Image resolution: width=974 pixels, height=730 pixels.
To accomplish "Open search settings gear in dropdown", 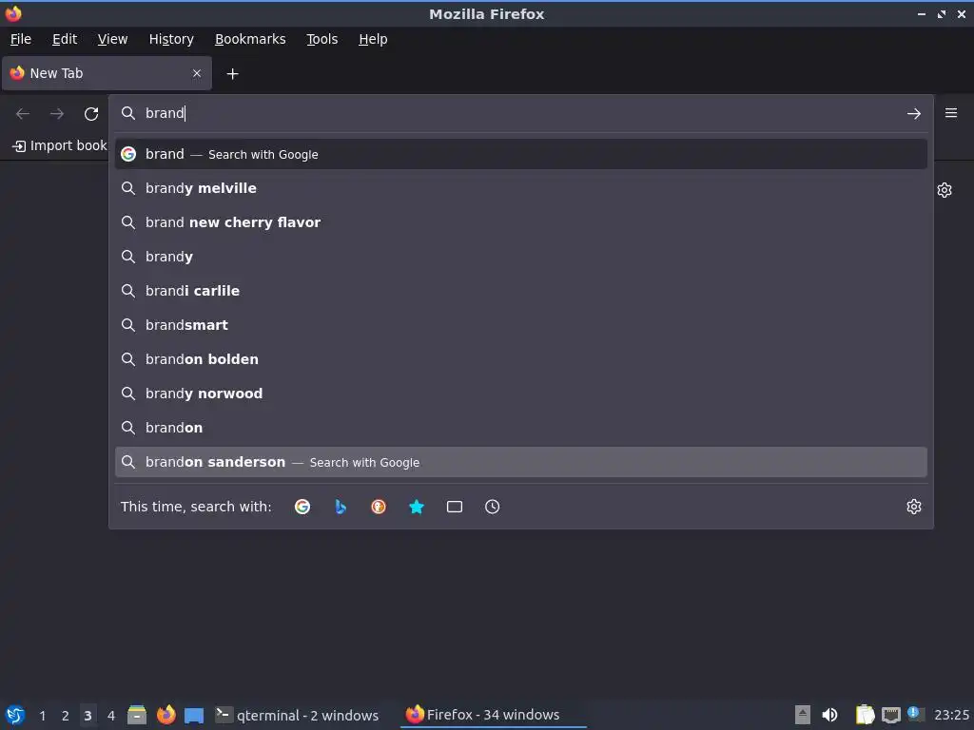I will click(913, 507).
